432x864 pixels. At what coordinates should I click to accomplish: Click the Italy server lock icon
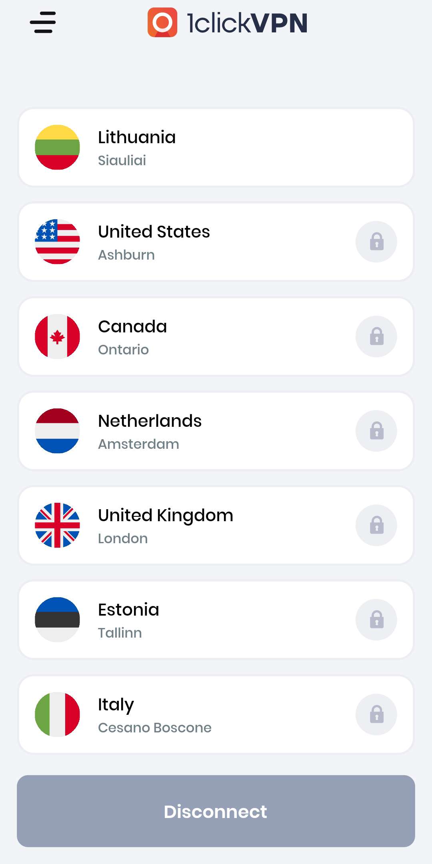[376, 714]
